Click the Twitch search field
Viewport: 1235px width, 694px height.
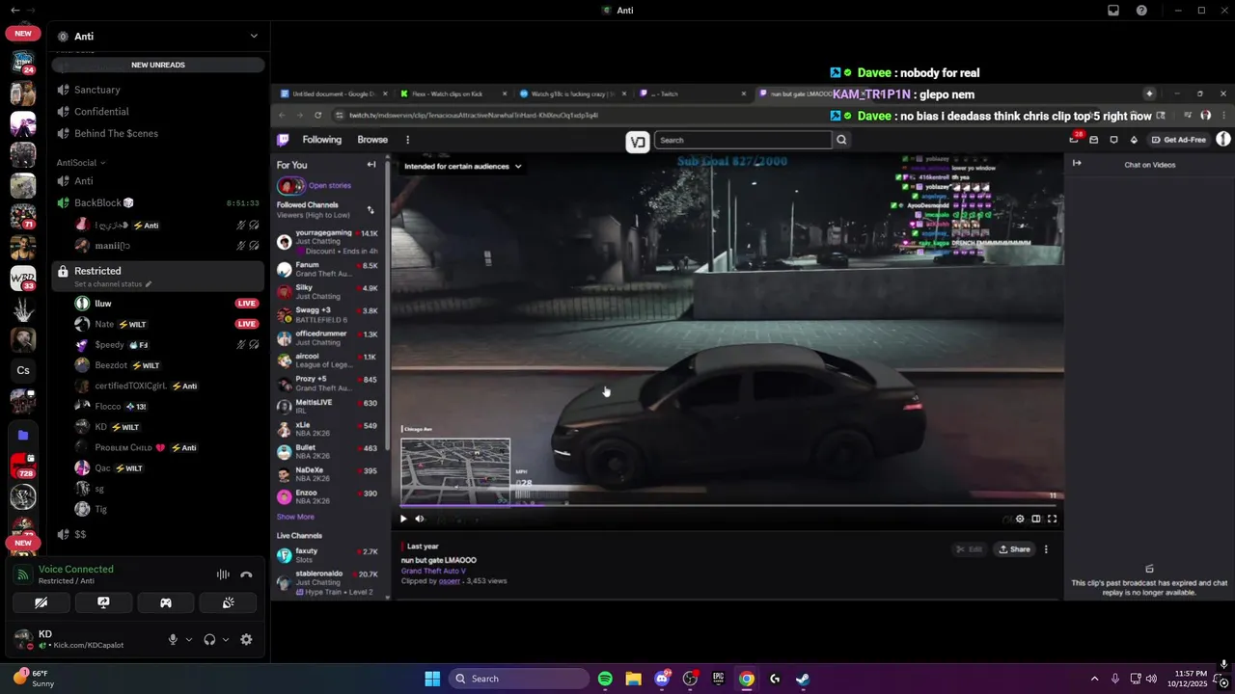click(x=743, y=140)
